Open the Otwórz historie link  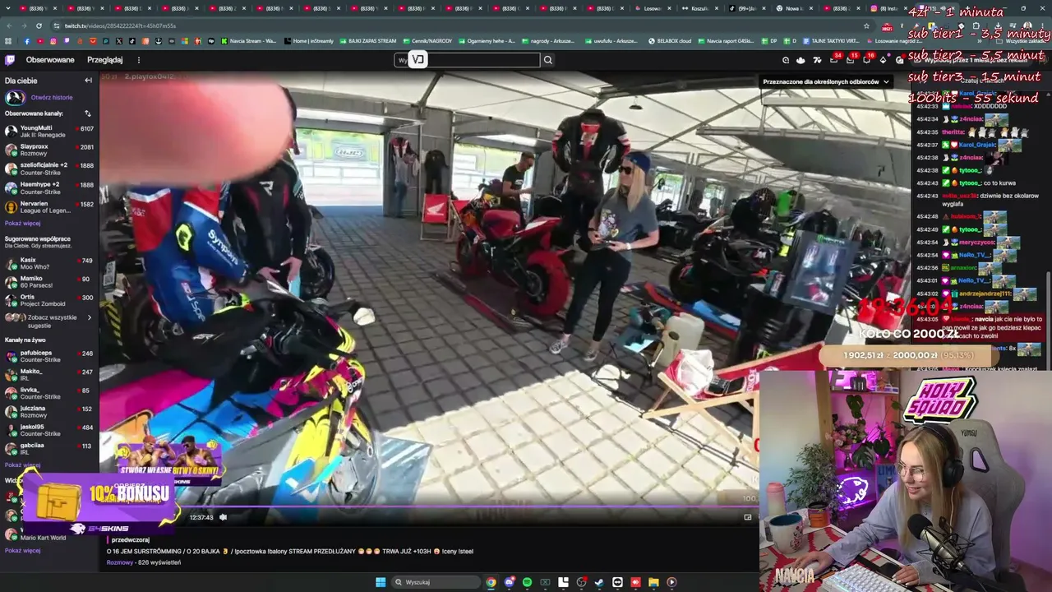[52, 97]
